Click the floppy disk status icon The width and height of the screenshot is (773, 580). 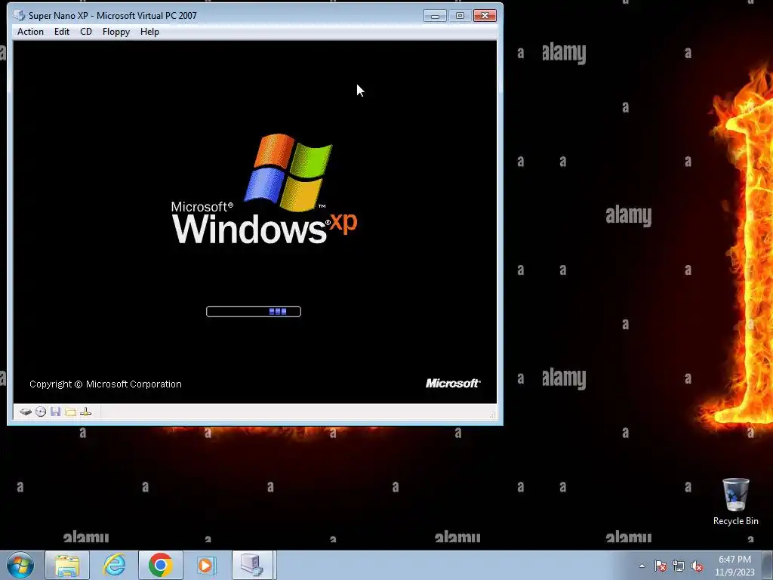coord(55,412)
